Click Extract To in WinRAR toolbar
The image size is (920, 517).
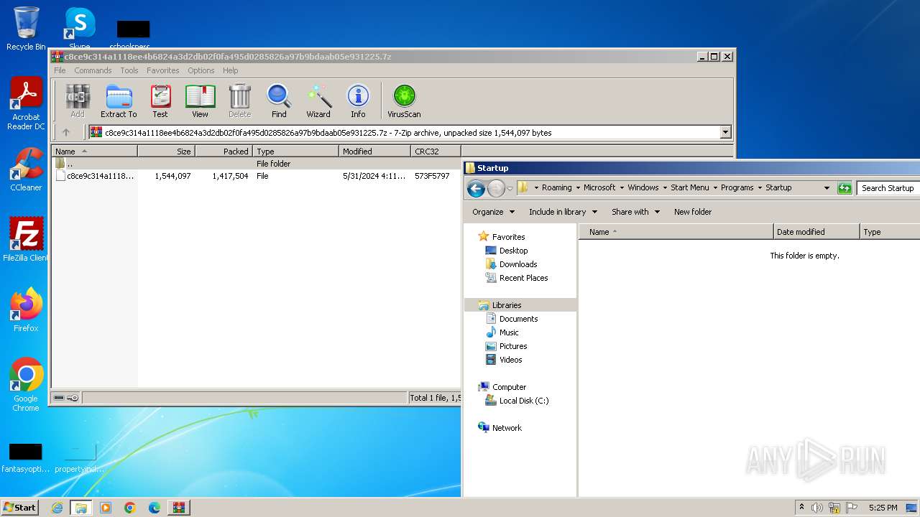coord(119,101)
